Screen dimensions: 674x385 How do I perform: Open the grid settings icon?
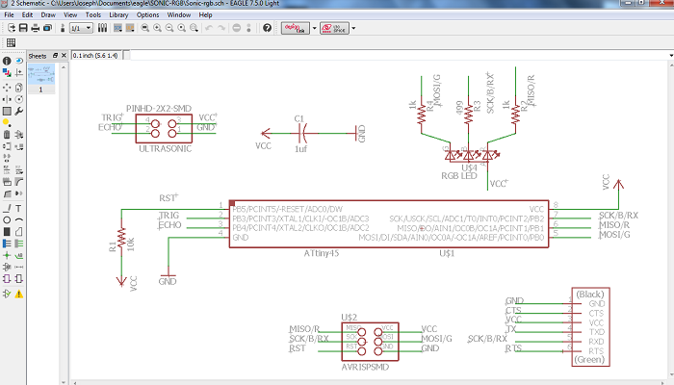(12, 42)
